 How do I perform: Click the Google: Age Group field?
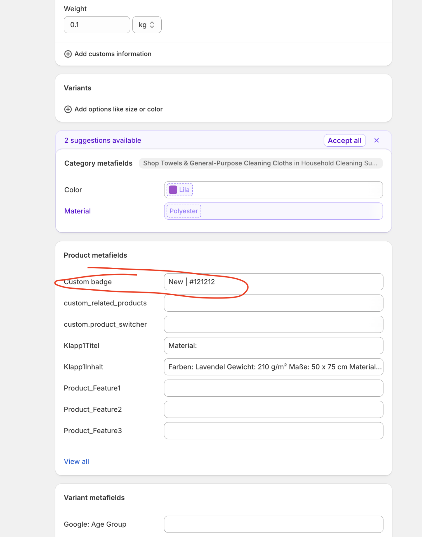[x=273, y=524]
